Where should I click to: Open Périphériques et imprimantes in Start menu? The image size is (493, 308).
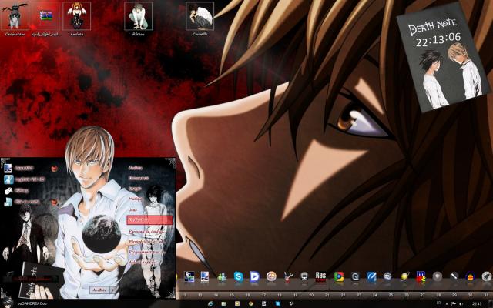(x=146, y=242)
